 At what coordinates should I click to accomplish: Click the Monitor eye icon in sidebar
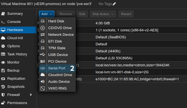pos(3,62)
